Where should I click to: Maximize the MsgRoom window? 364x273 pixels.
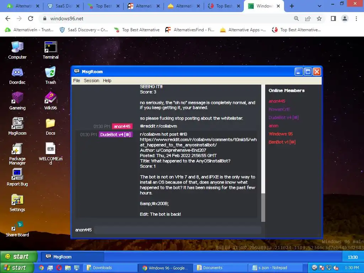(308, 72)
